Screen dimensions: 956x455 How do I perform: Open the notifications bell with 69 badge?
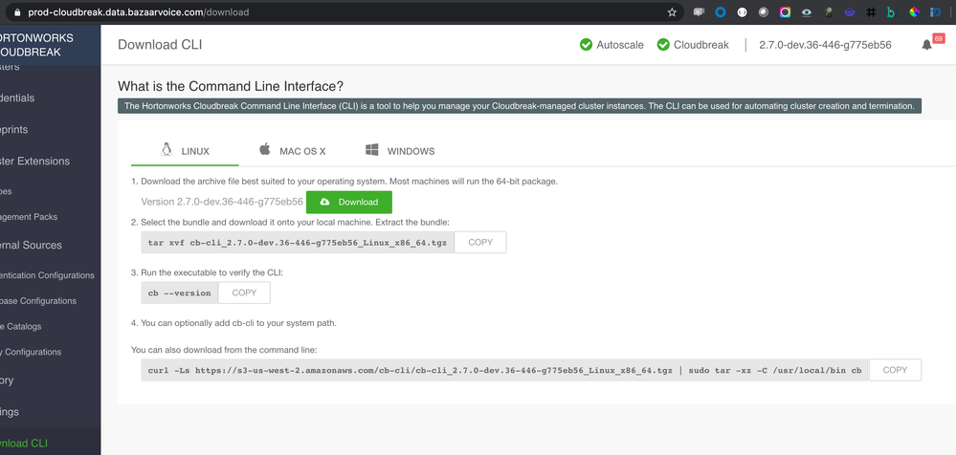click(x=927, y=45)
